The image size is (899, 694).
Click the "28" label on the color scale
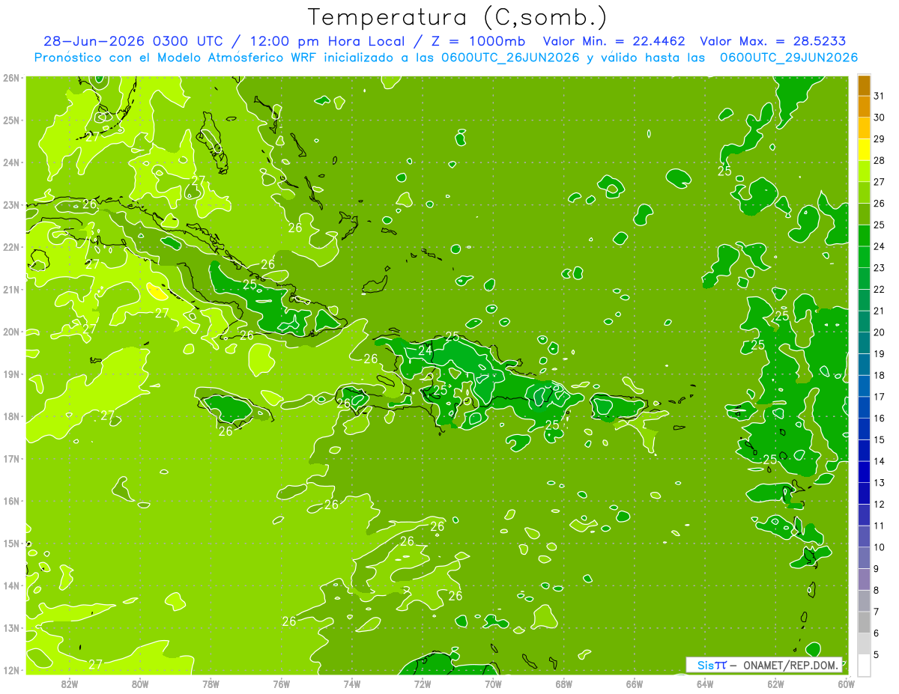coord(879,161)
